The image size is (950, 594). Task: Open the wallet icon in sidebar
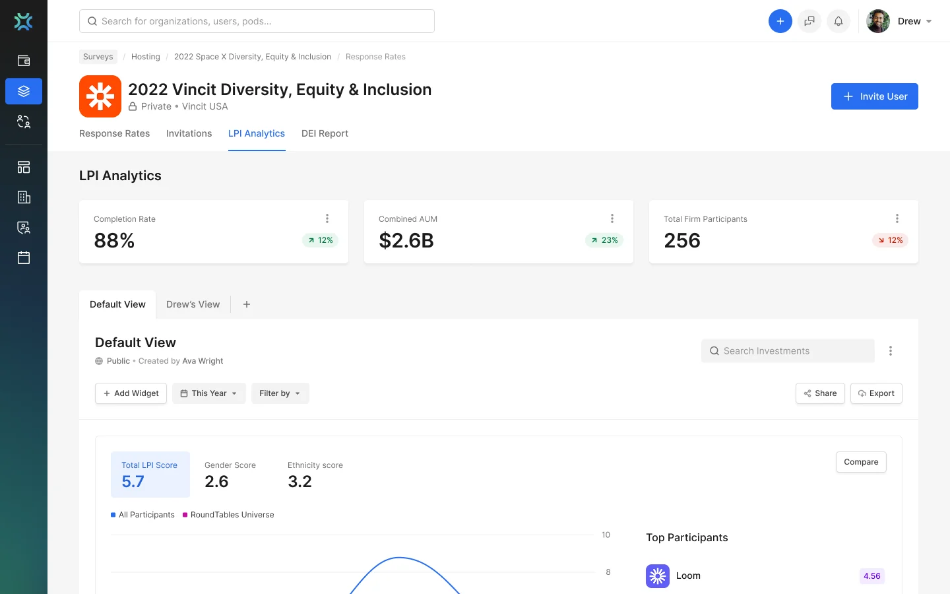[x=24, y=61]
